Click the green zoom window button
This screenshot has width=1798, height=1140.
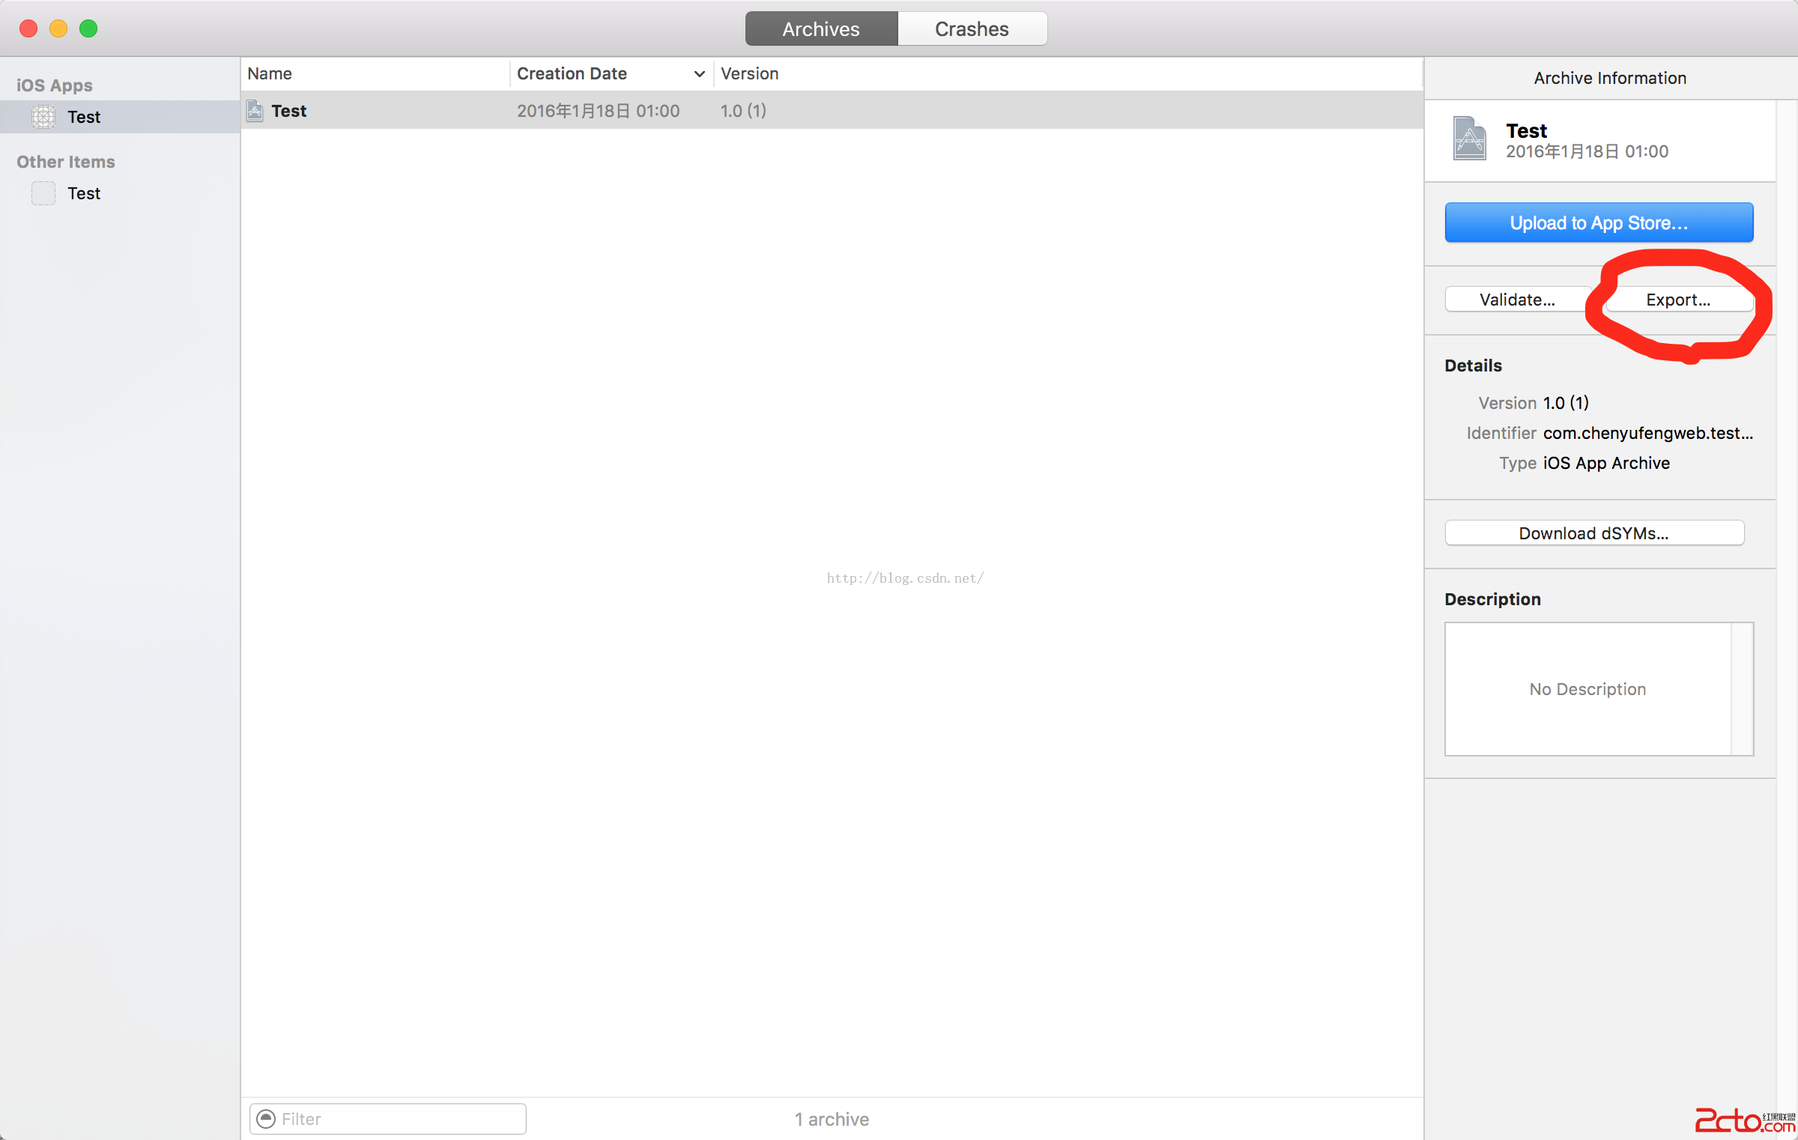88,28
